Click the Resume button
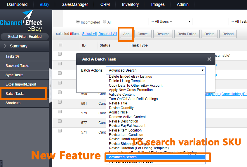 (x=163, y=34)
